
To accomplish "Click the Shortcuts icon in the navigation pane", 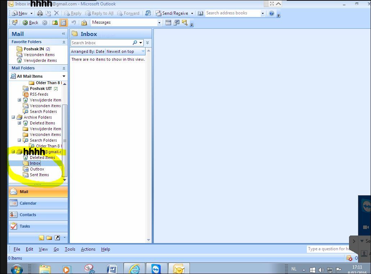I will [x=57, y=238].
